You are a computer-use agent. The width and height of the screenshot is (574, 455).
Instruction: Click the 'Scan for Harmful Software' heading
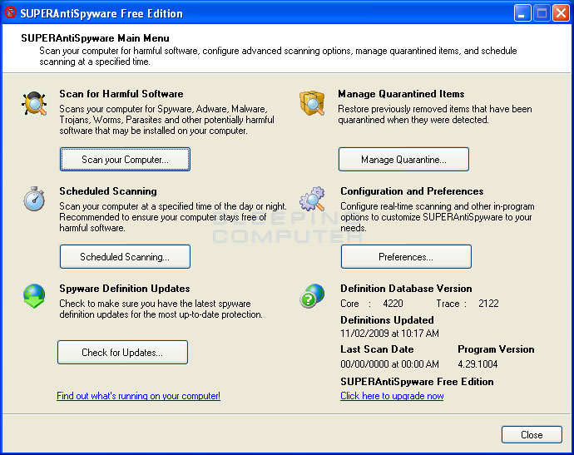click(x=121, y=94)
